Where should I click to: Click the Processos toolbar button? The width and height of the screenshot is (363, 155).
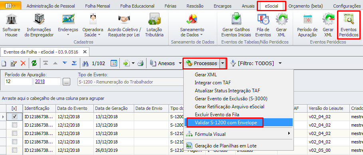tap(202, 63)
